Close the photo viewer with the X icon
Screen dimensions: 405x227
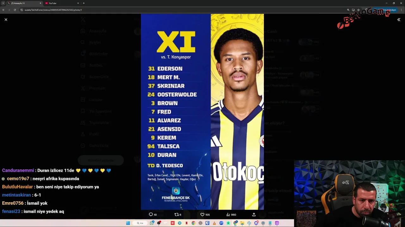(6, 20)
